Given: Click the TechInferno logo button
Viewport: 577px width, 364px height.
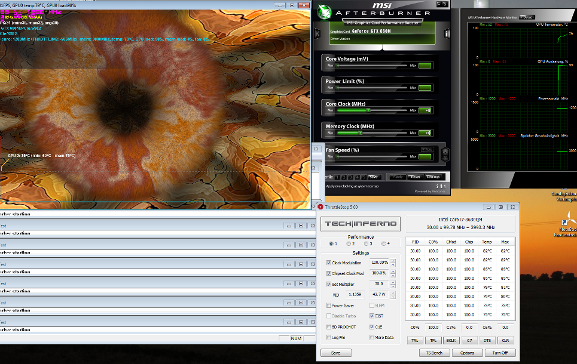Looking at the screenshot, I should 361,224.
